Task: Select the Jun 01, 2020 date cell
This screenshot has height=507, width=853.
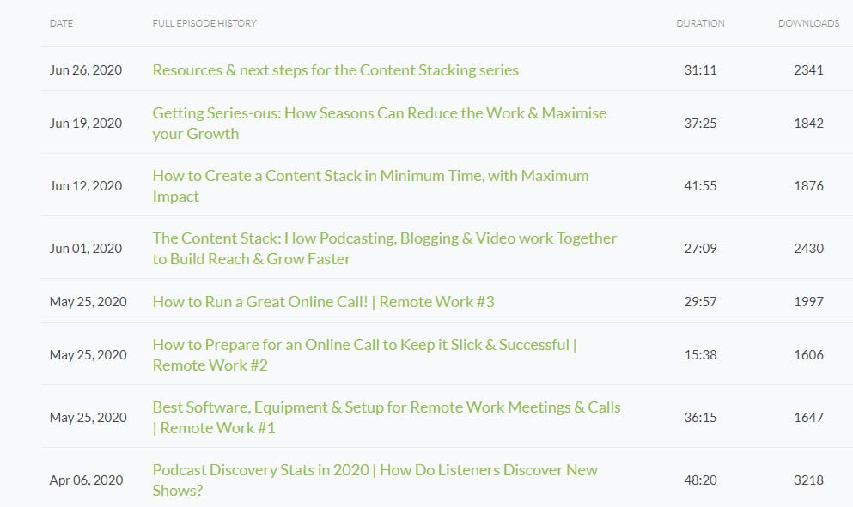Action: (x=85, y=248)
